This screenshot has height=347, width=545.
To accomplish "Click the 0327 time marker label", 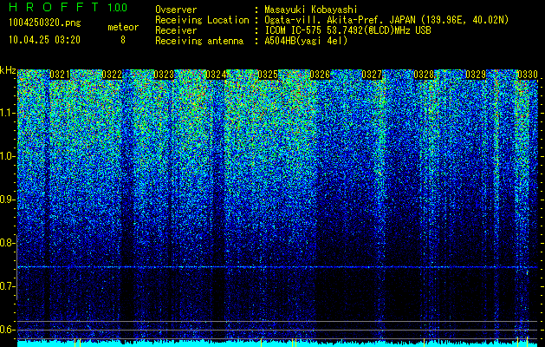I will pyautogui.click(x=372, y=75).
